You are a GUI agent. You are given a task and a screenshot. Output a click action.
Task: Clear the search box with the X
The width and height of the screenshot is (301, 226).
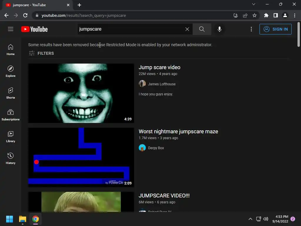point(187,29)
